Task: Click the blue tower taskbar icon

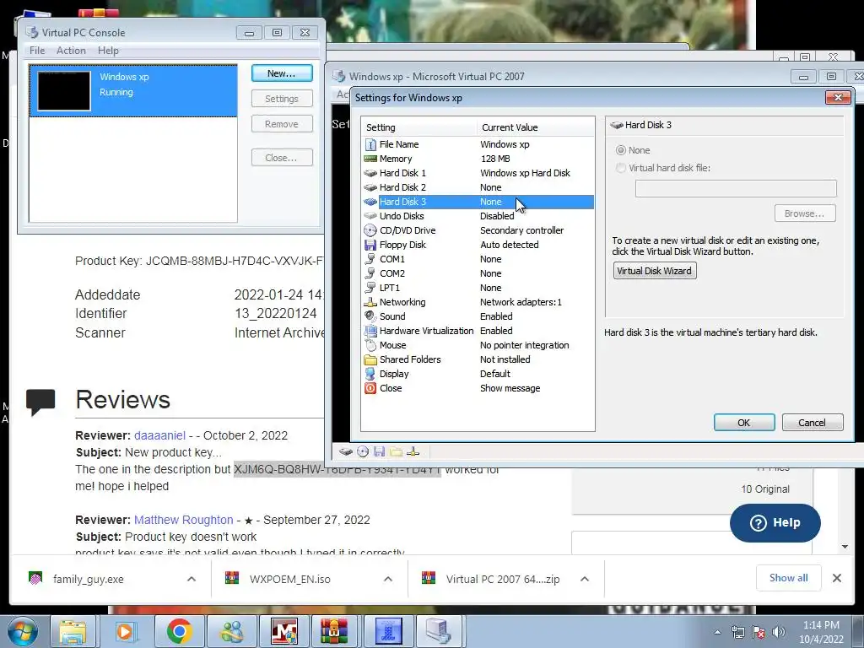Action: click(x=388, y=631)
